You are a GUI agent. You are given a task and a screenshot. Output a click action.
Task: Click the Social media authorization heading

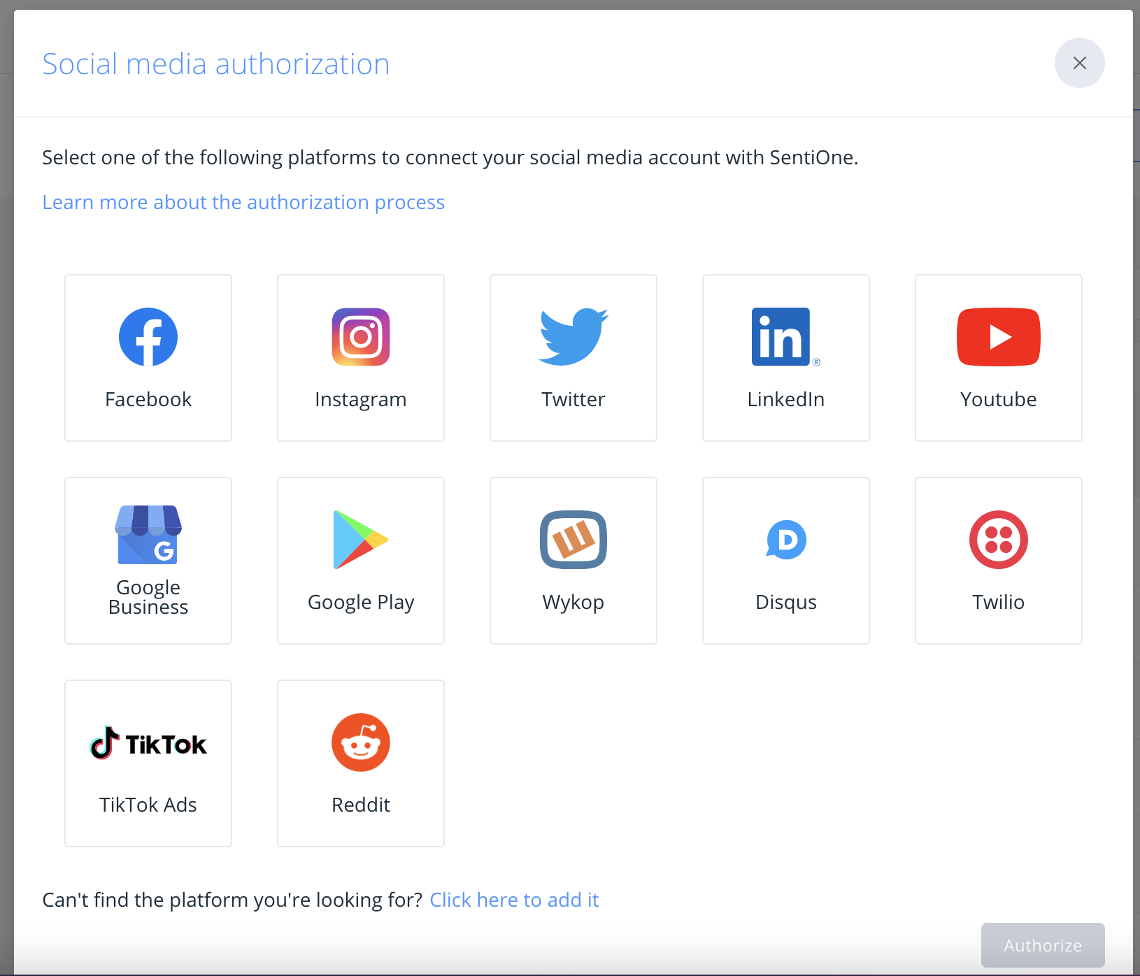(x=216, y=64)
